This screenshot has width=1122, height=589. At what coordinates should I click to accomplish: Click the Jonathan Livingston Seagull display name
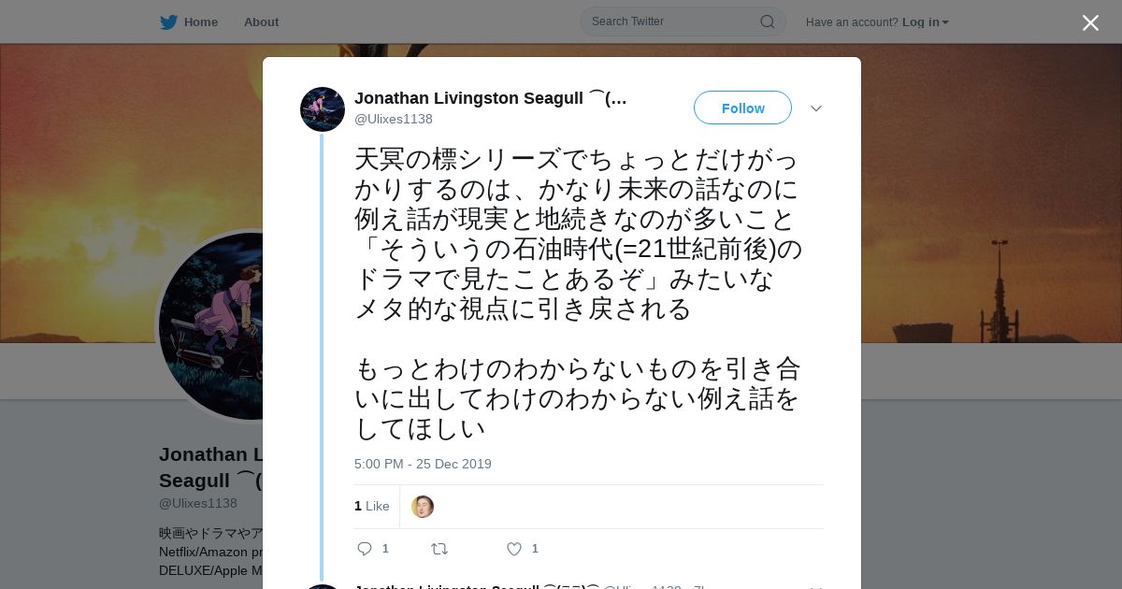pyautogui.click(x=491, y=98)
